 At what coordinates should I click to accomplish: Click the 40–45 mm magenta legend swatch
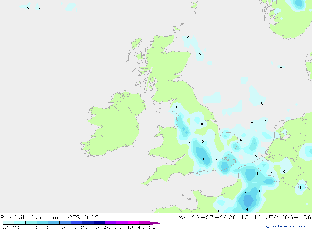pos(133,223)
